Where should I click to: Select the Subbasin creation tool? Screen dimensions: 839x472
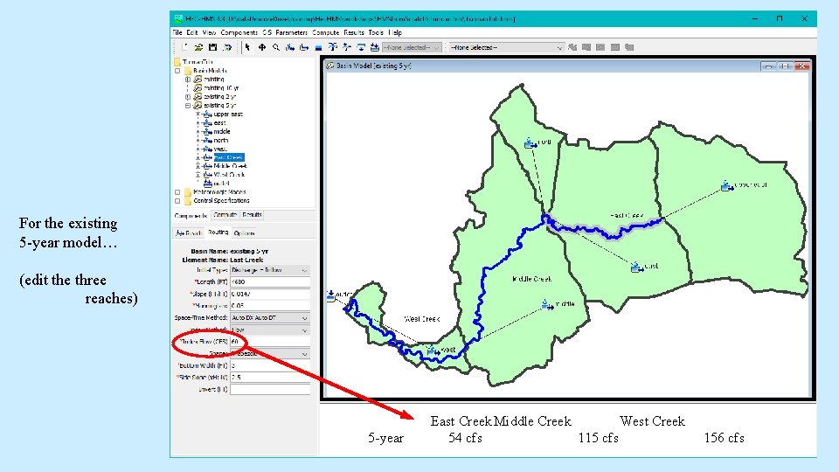(x=290, y=47)
